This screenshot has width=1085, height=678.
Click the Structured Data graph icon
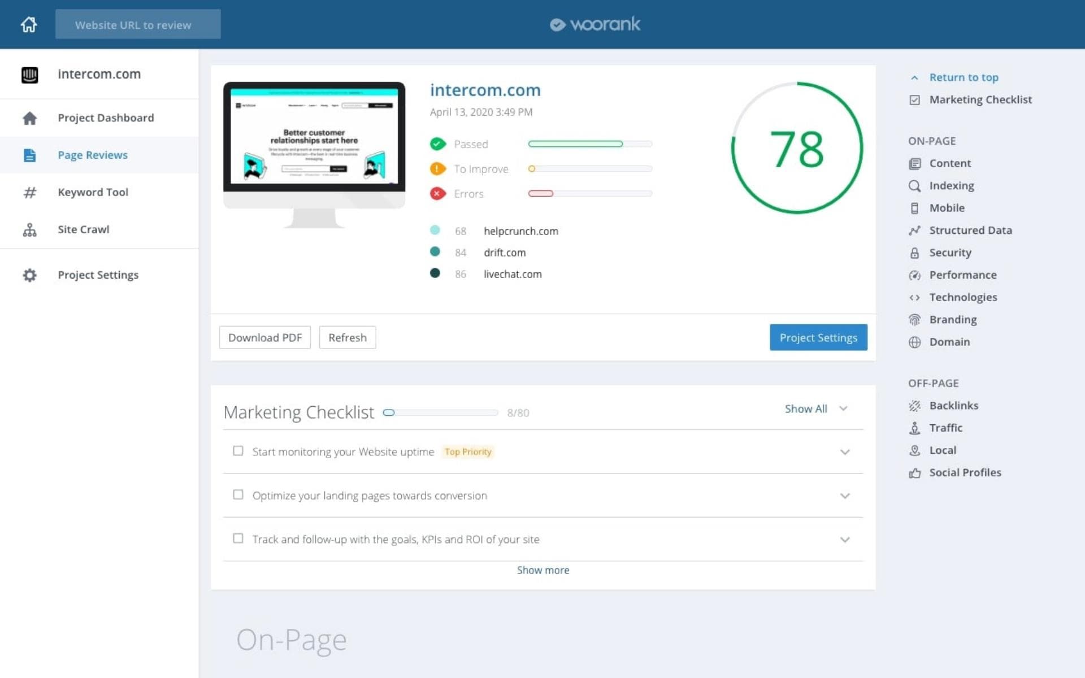(x=914, y=231)
